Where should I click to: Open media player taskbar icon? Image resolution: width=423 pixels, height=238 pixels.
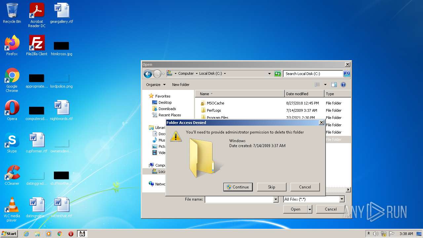pyautogui.click(x=49, y=234)
